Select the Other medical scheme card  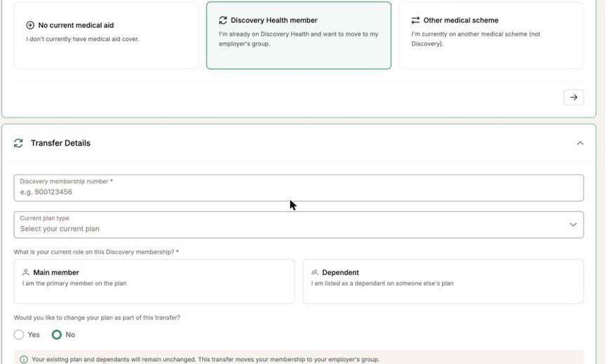pyautogui.click(x=491, y=35)
